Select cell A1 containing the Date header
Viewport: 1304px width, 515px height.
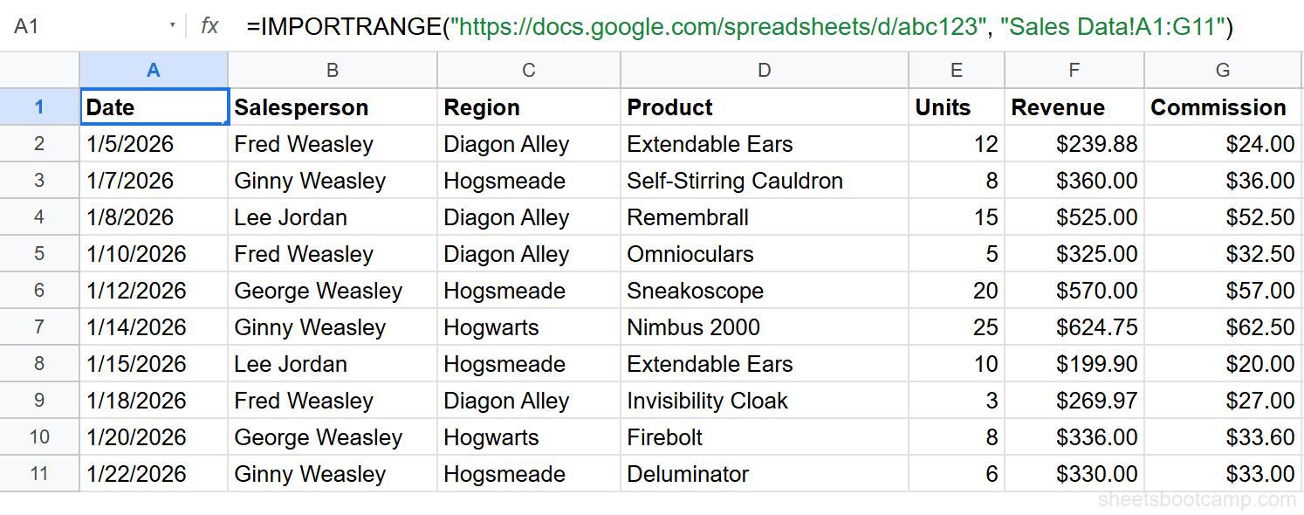pos(154,106)
